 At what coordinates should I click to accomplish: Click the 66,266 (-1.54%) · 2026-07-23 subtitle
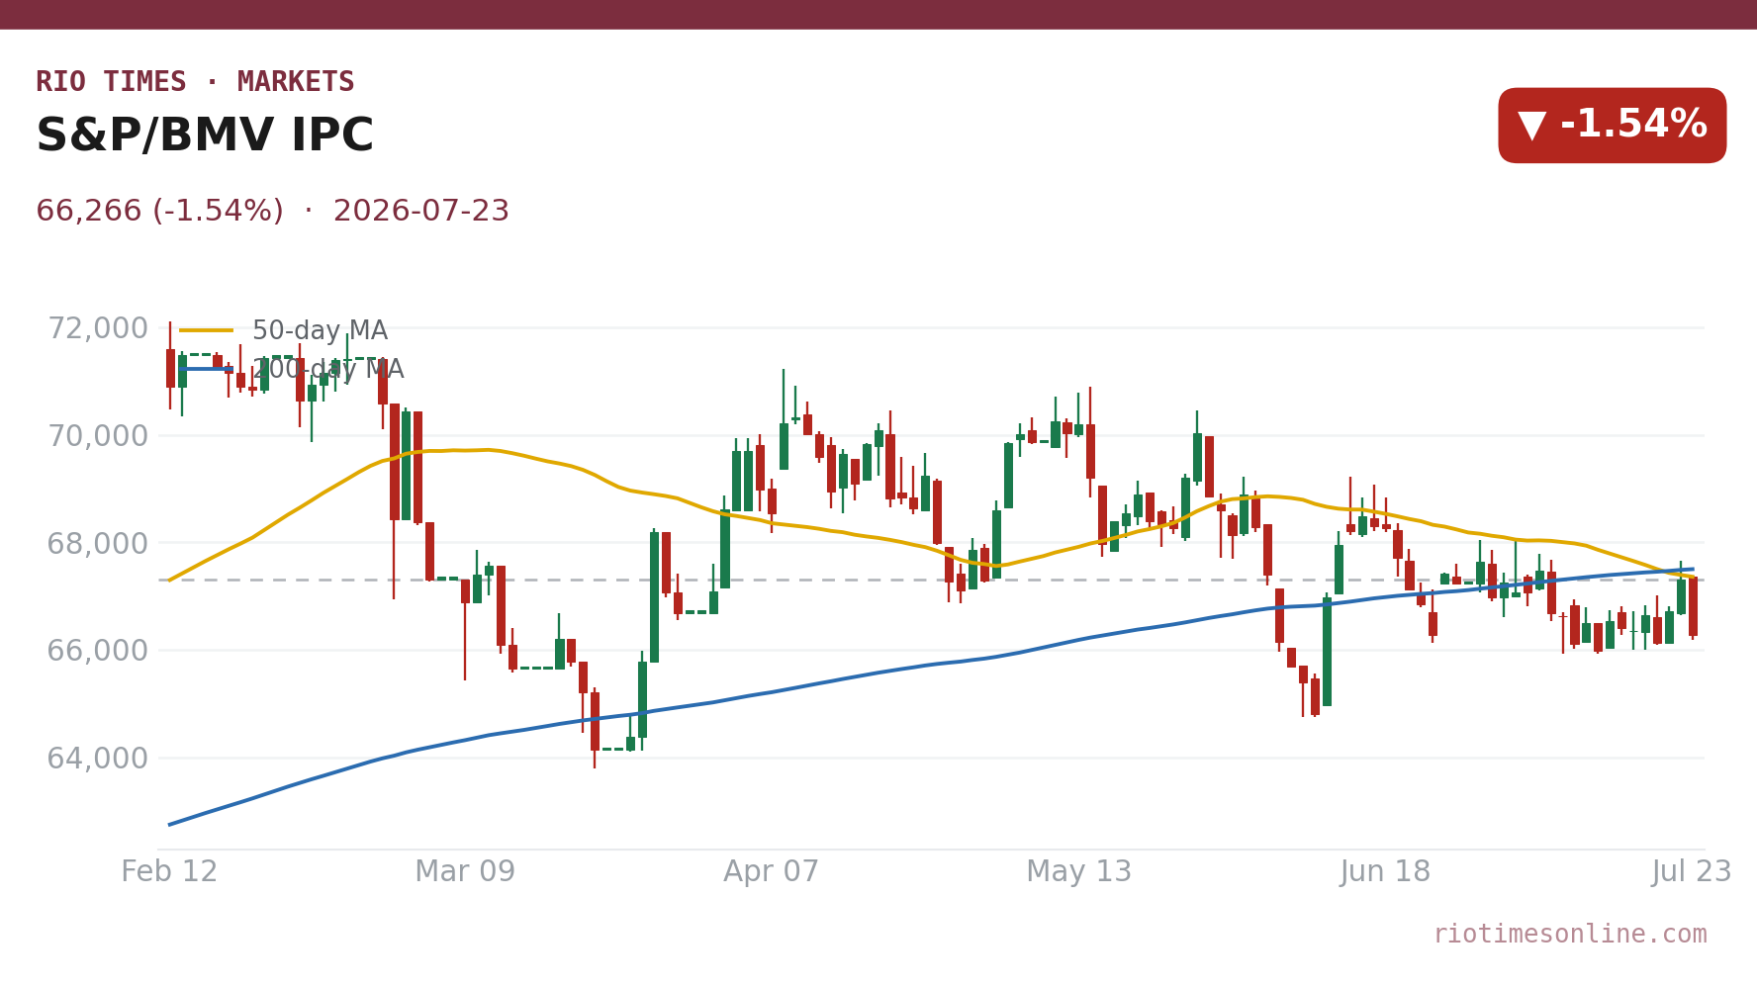[x=272, y=212]
